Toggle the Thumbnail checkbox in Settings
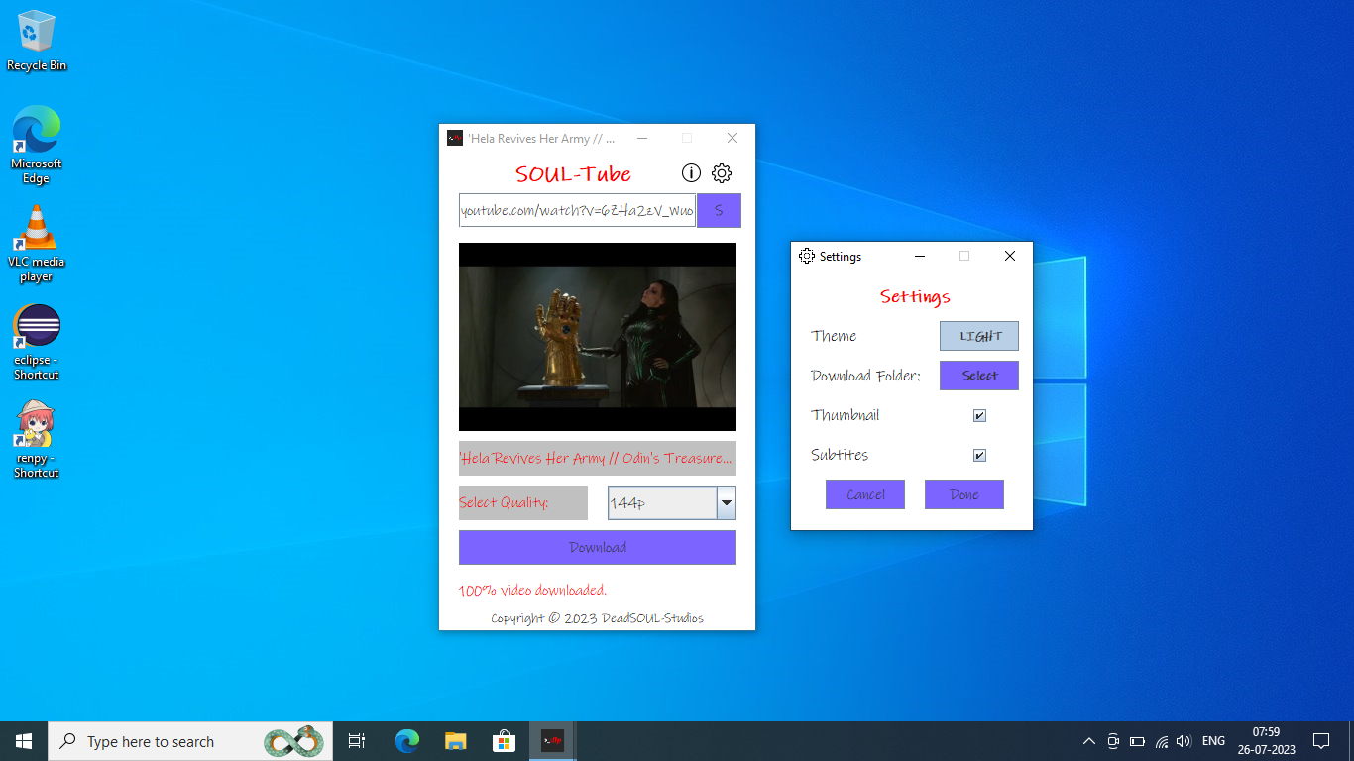 coord(979,415)
